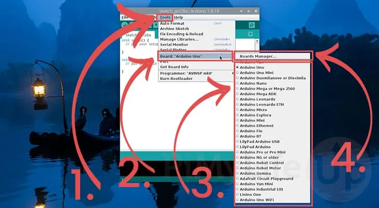Choose Arduino Fio board
The height and width of the screenshot is (208, 379).
[273, 131]
